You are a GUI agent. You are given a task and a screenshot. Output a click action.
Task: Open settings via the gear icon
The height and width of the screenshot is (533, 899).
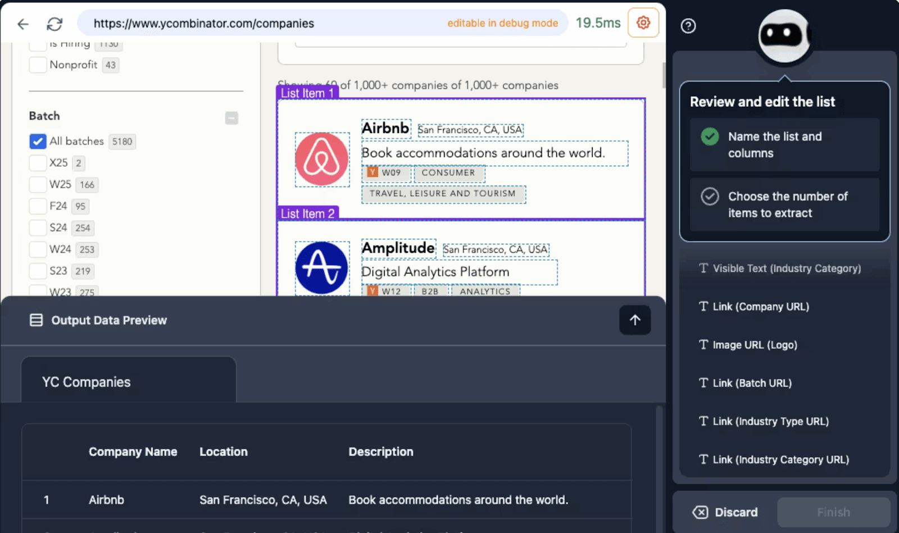click(643, 22)
